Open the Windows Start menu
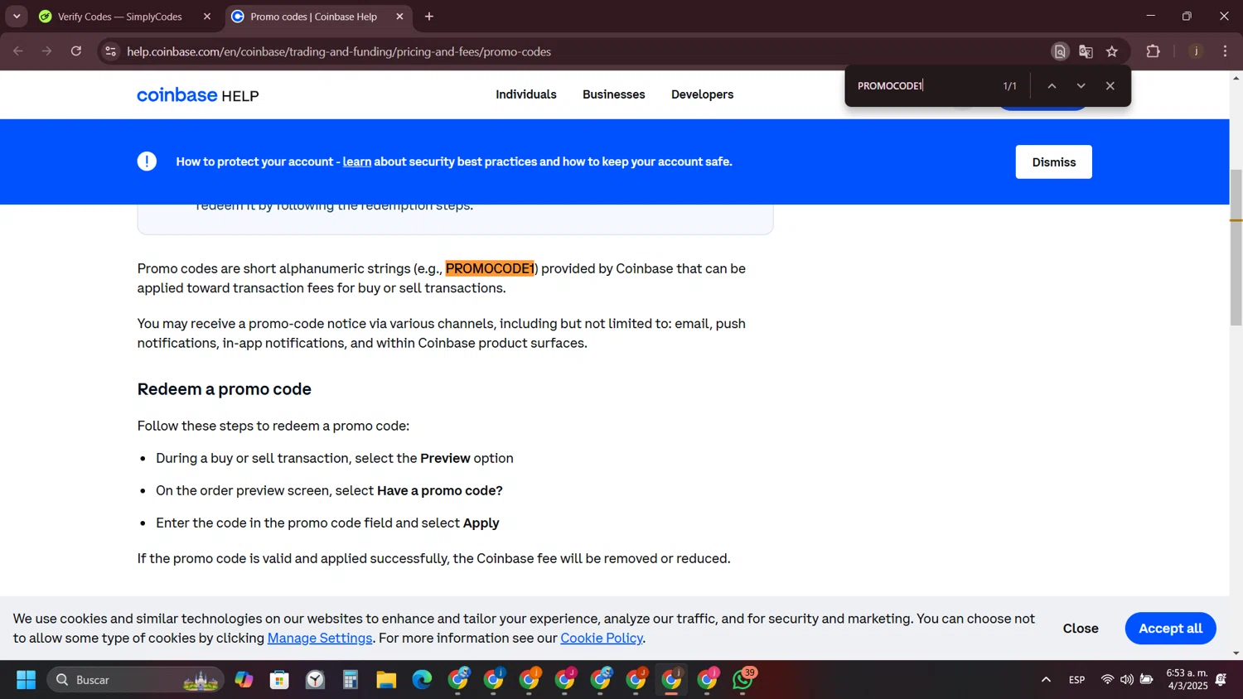This screenshot has width=1243, height=699. [26, 680]
